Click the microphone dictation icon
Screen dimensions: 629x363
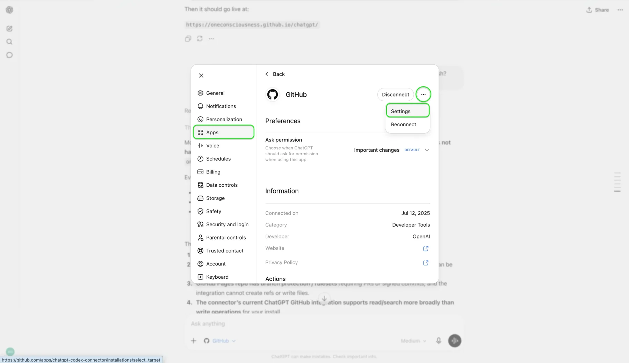point(439,341)
